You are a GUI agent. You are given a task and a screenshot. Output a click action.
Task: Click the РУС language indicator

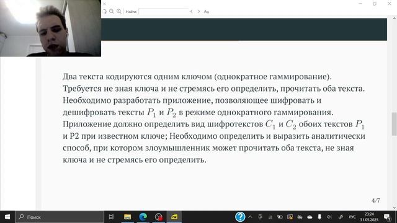pos(352,217)
